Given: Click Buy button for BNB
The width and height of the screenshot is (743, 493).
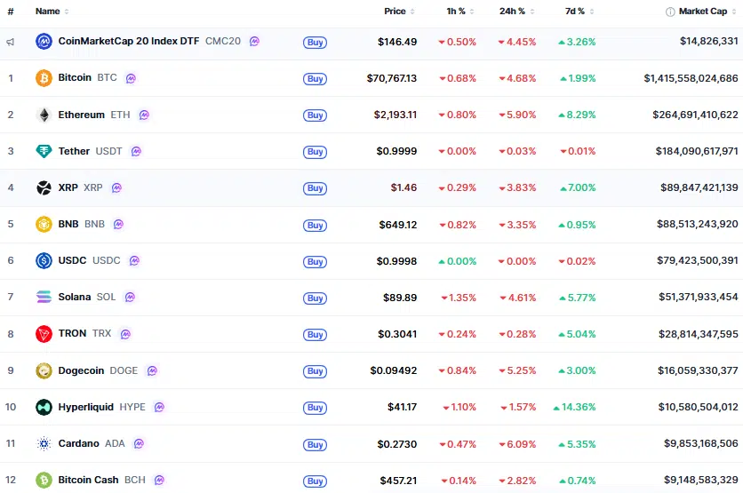Looking at the screenshot, I should point(316,225).
